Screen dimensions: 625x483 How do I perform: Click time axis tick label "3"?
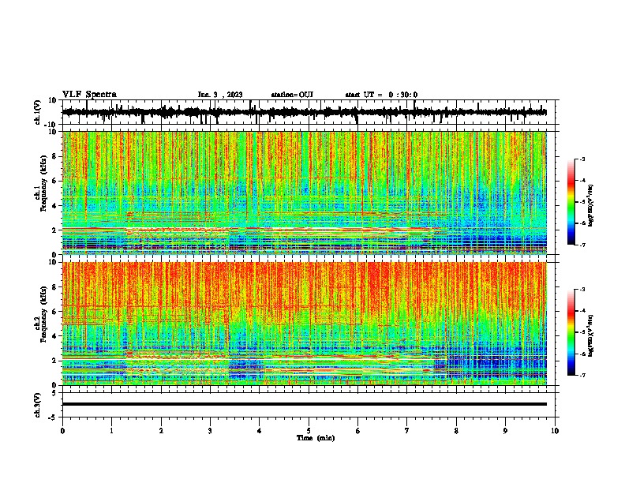click(210, 431)
